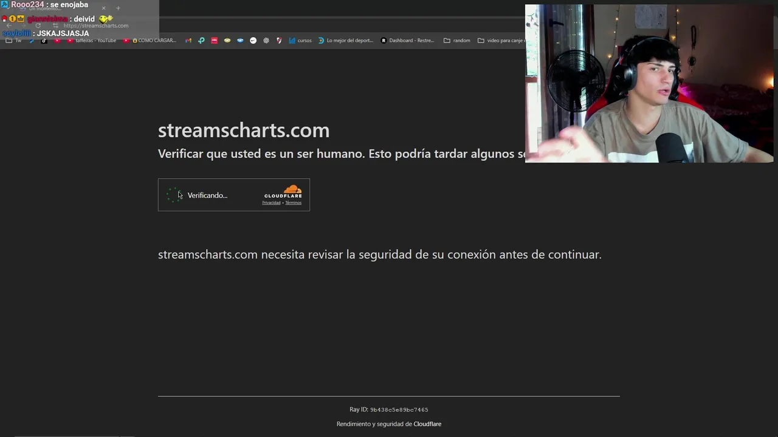The width and height of the screenshot is (778, 437).
Task: Open the taffeiras - YouTube bookmark
Action: (x=92, y=41)
